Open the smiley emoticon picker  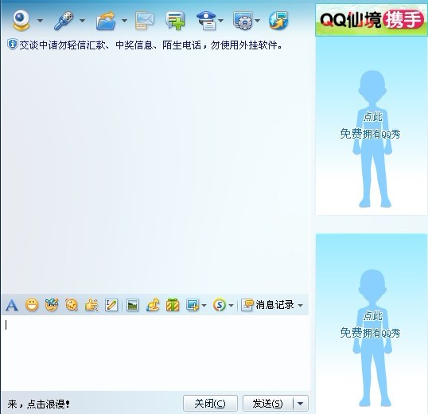32,305
